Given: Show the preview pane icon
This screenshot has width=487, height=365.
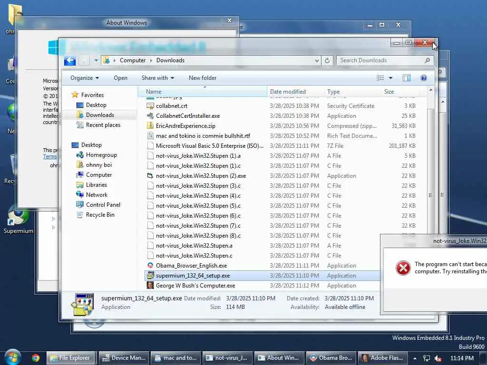Looking at the screenshot, I should pos(406,78).
